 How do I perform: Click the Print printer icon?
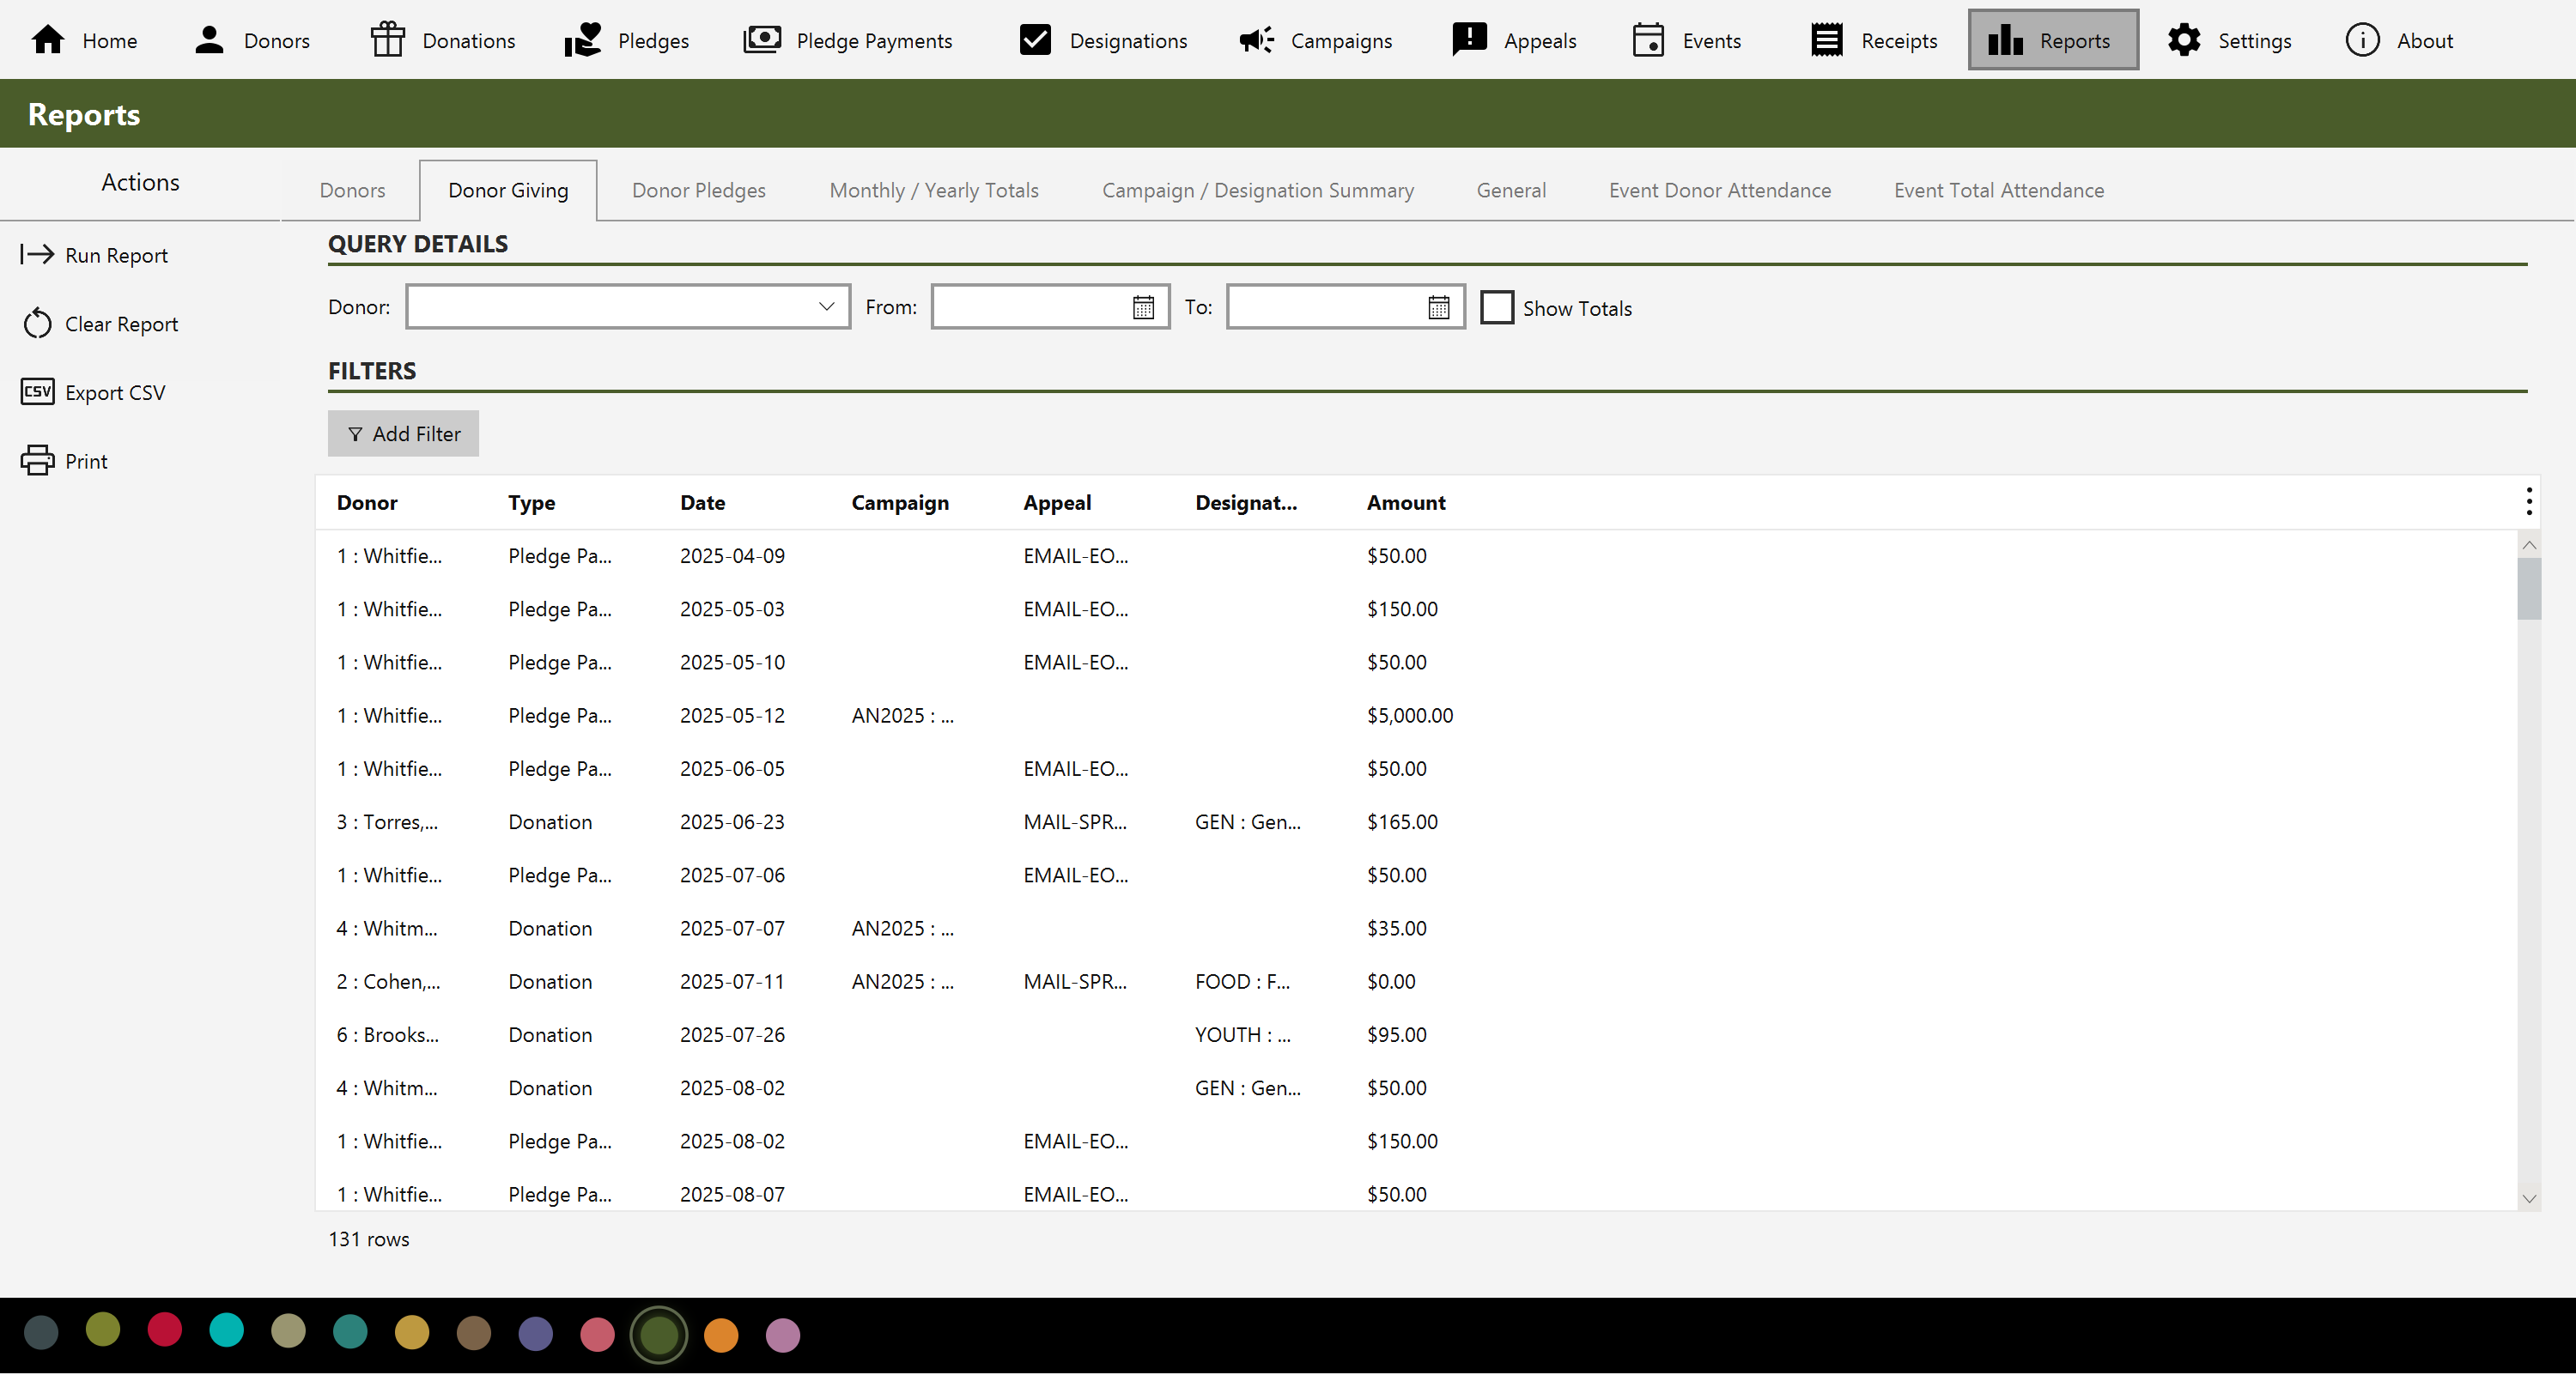(37, 462)
